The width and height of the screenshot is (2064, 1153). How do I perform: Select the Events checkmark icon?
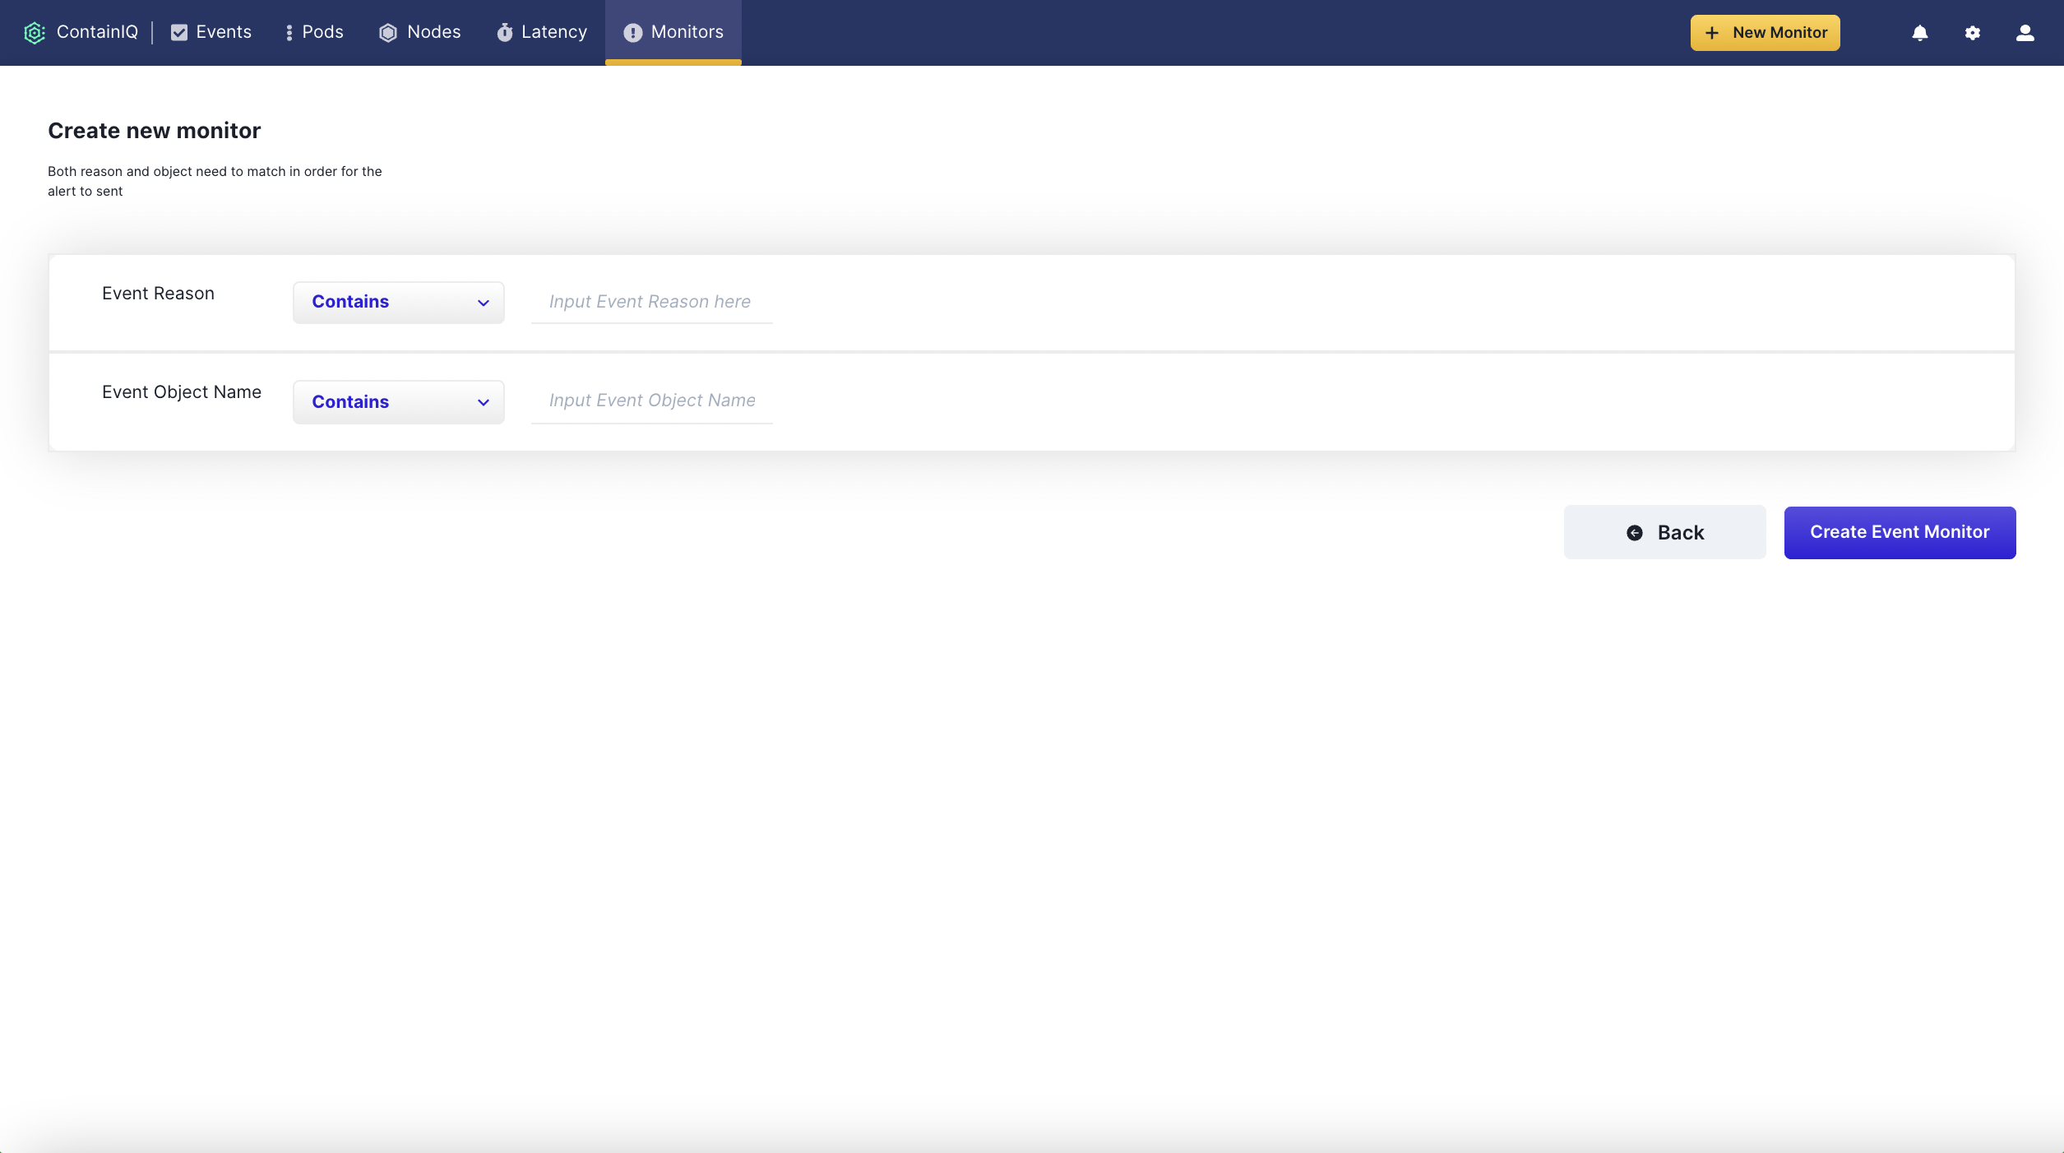pyautogui.click(x=179, y=32)
